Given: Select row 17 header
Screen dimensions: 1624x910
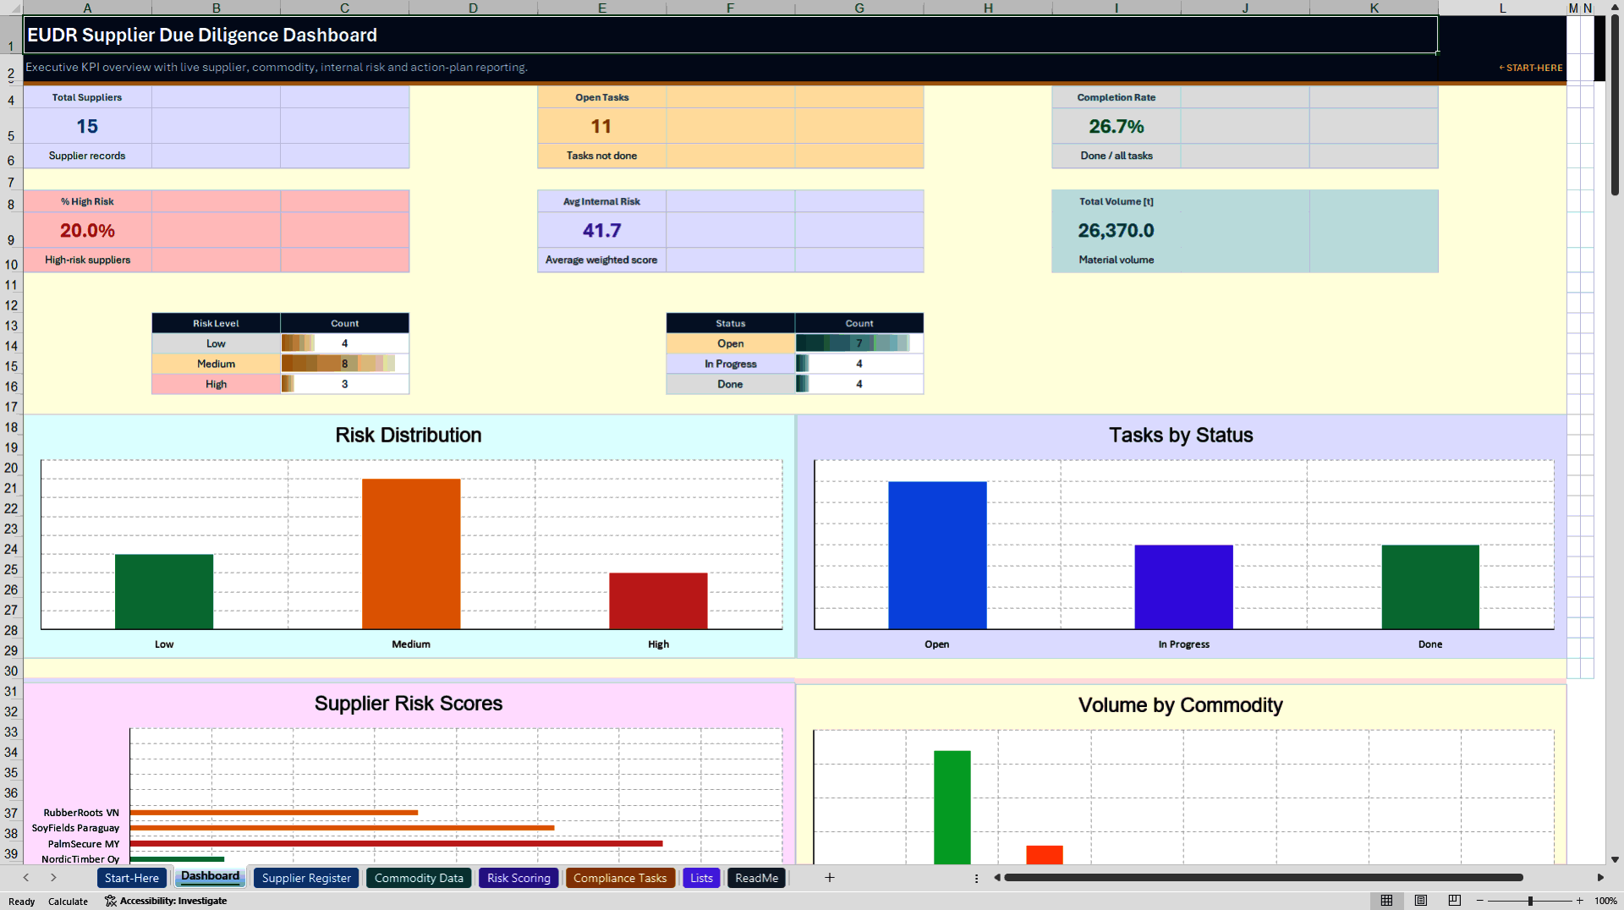Looking at the screenshot, I should point(11,407).
